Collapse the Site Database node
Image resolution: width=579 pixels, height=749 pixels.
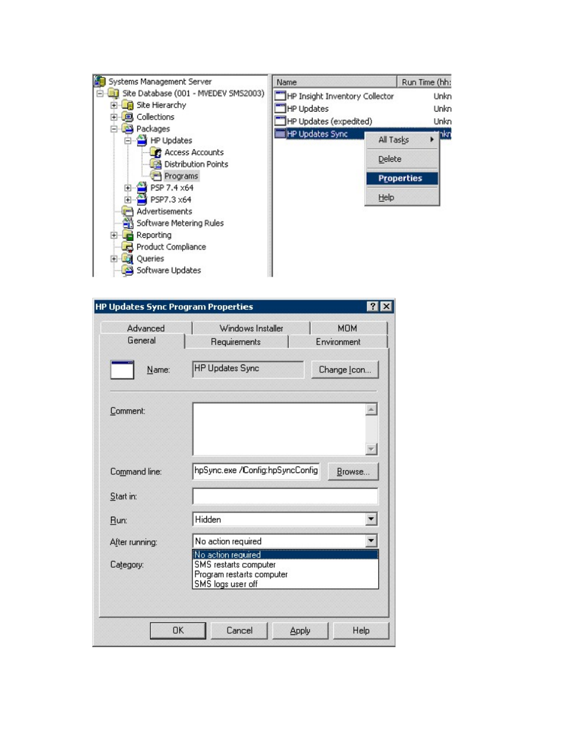click(100, 93)
